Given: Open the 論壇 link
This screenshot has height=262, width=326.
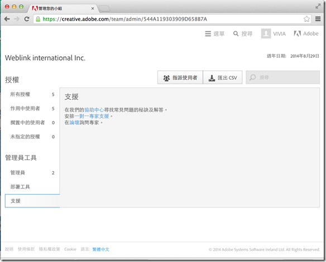Looking at the screenshot, I should pos(74,123).
